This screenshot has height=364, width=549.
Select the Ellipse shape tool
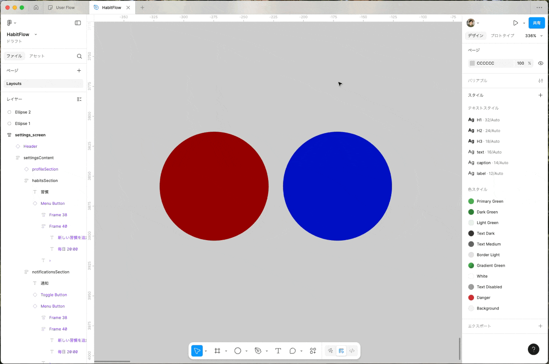point(237,351)
